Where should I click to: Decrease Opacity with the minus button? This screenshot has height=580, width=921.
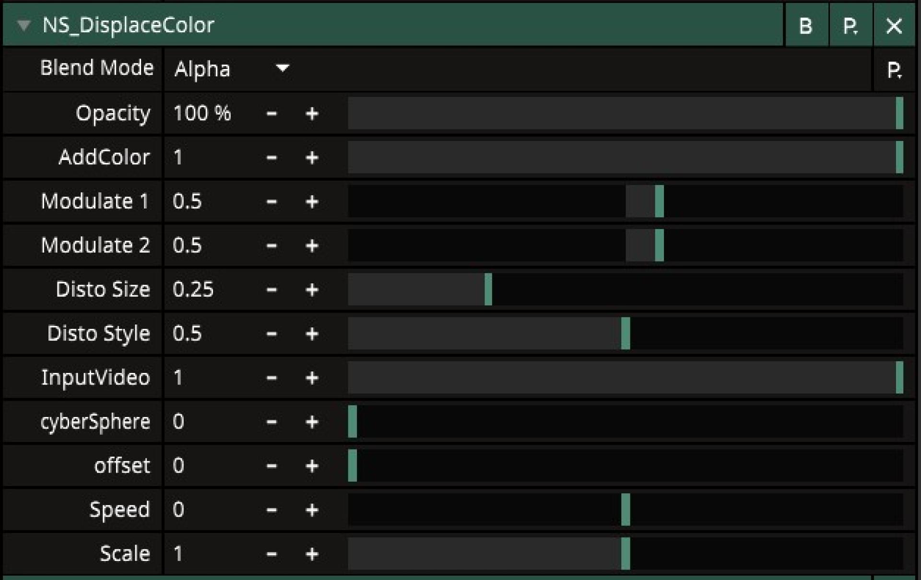[x=272, y=114]
